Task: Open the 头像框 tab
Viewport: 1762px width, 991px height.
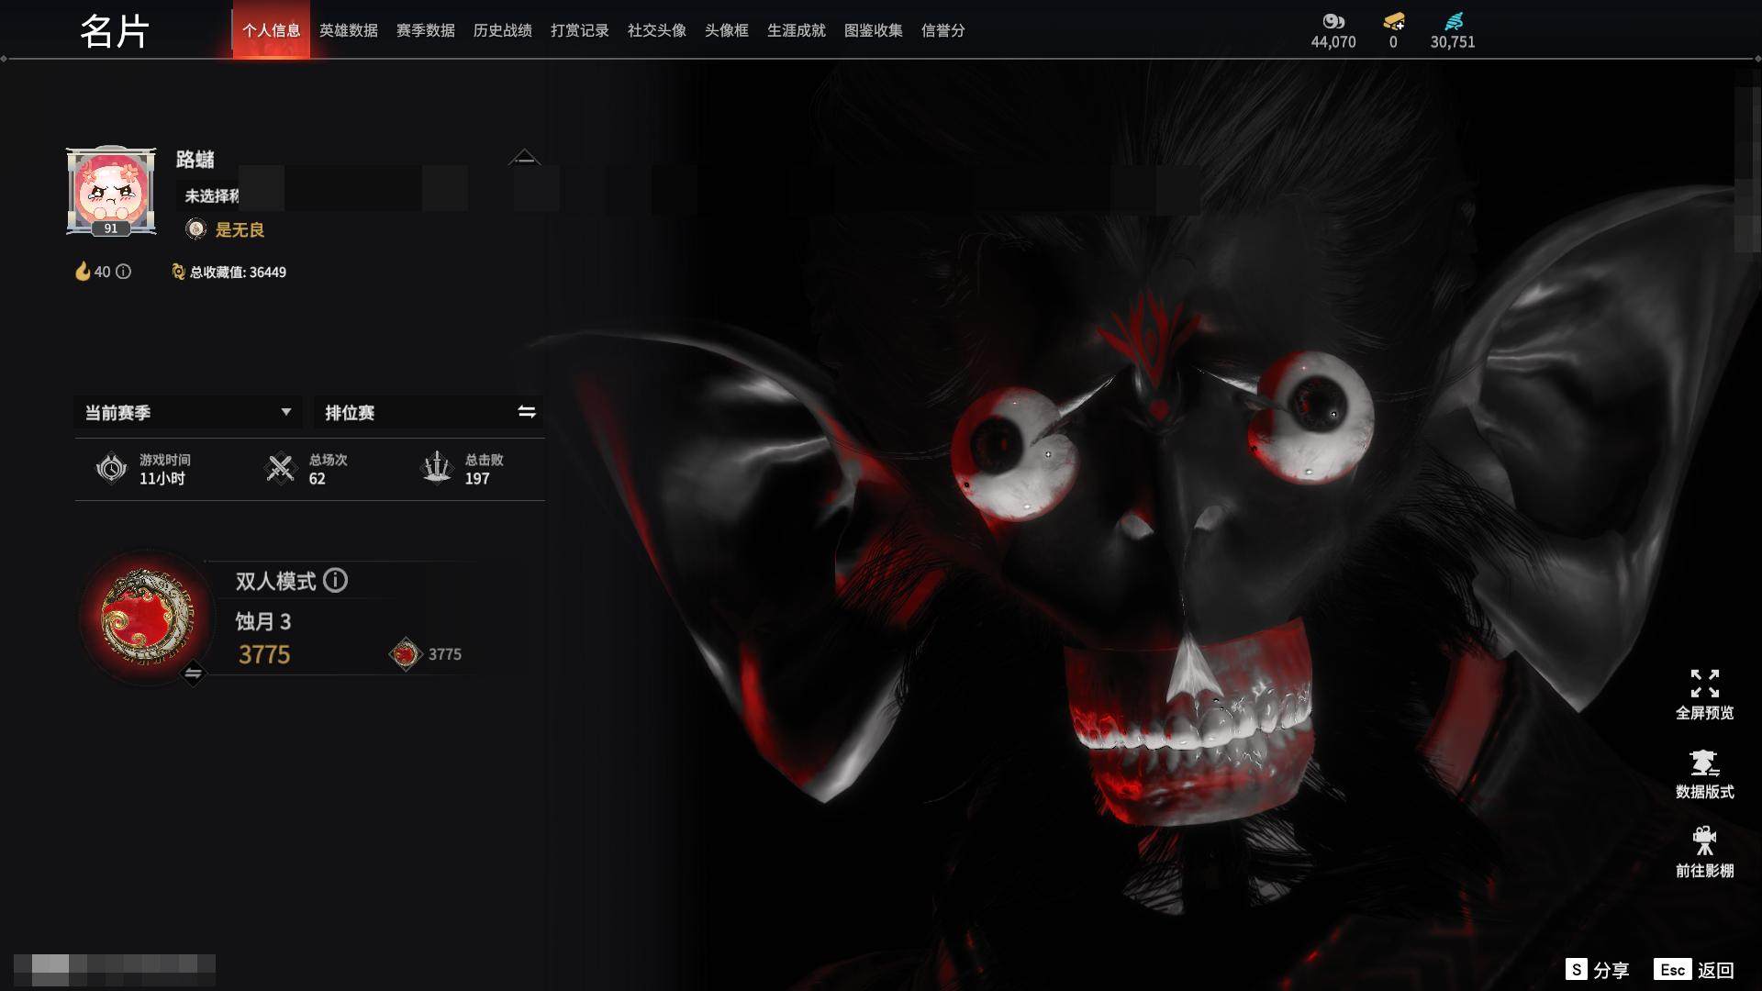Action: pyautogui.click(x=727, y=30)
